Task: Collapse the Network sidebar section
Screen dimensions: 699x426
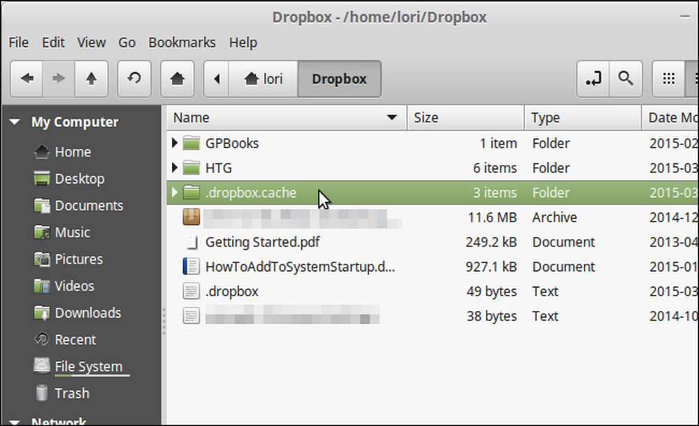Action: tap(15, 421)
